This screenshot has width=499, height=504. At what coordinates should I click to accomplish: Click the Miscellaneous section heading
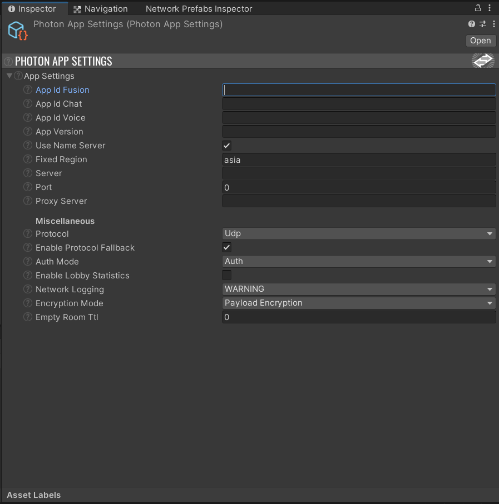click(x=65, y=221)
